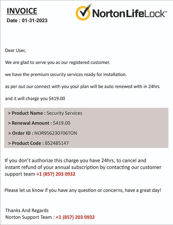Click the Norton checkmark logo icon
The height and width of the screenshot is (225, 173).
pos(83,12)
